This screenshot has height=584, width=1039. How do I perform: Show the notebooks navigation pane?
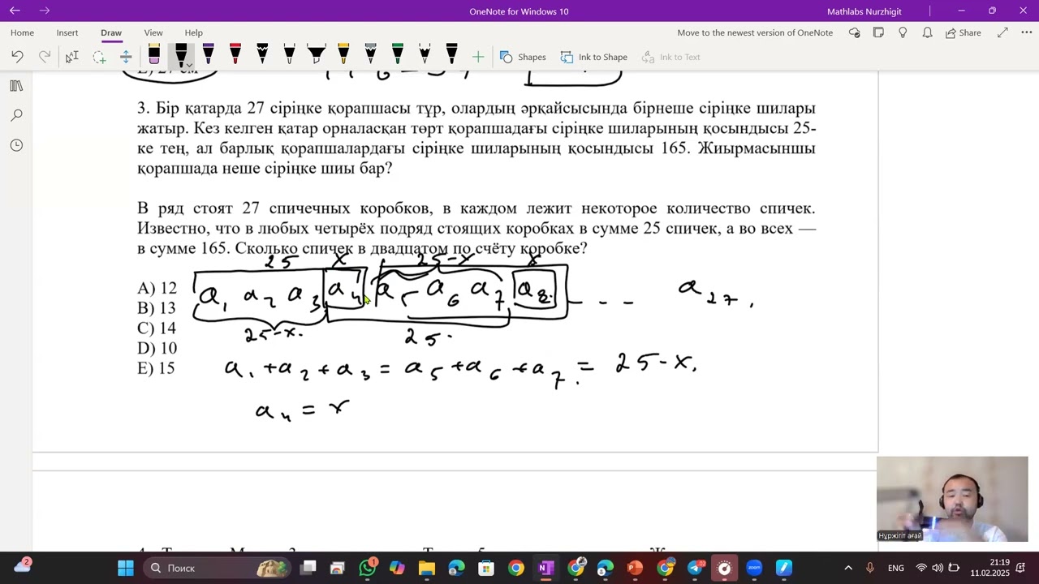pos(16,86)
